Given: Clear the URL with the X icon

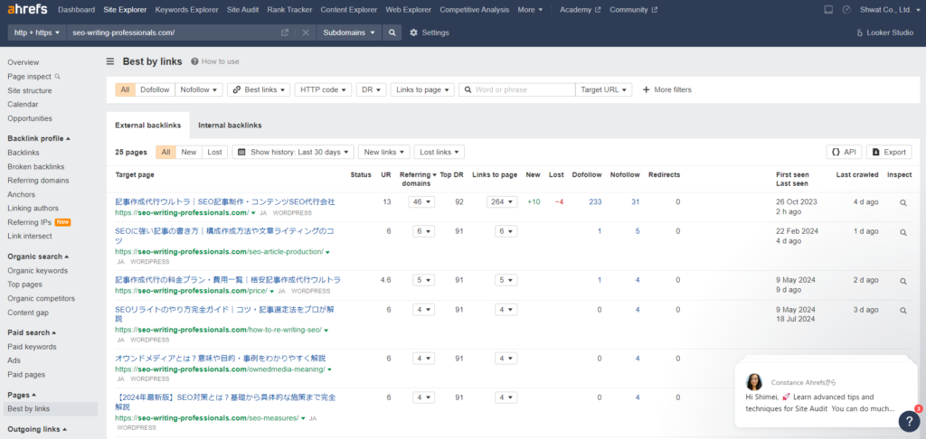Looking at the screenshot, I should pos(305,33).
